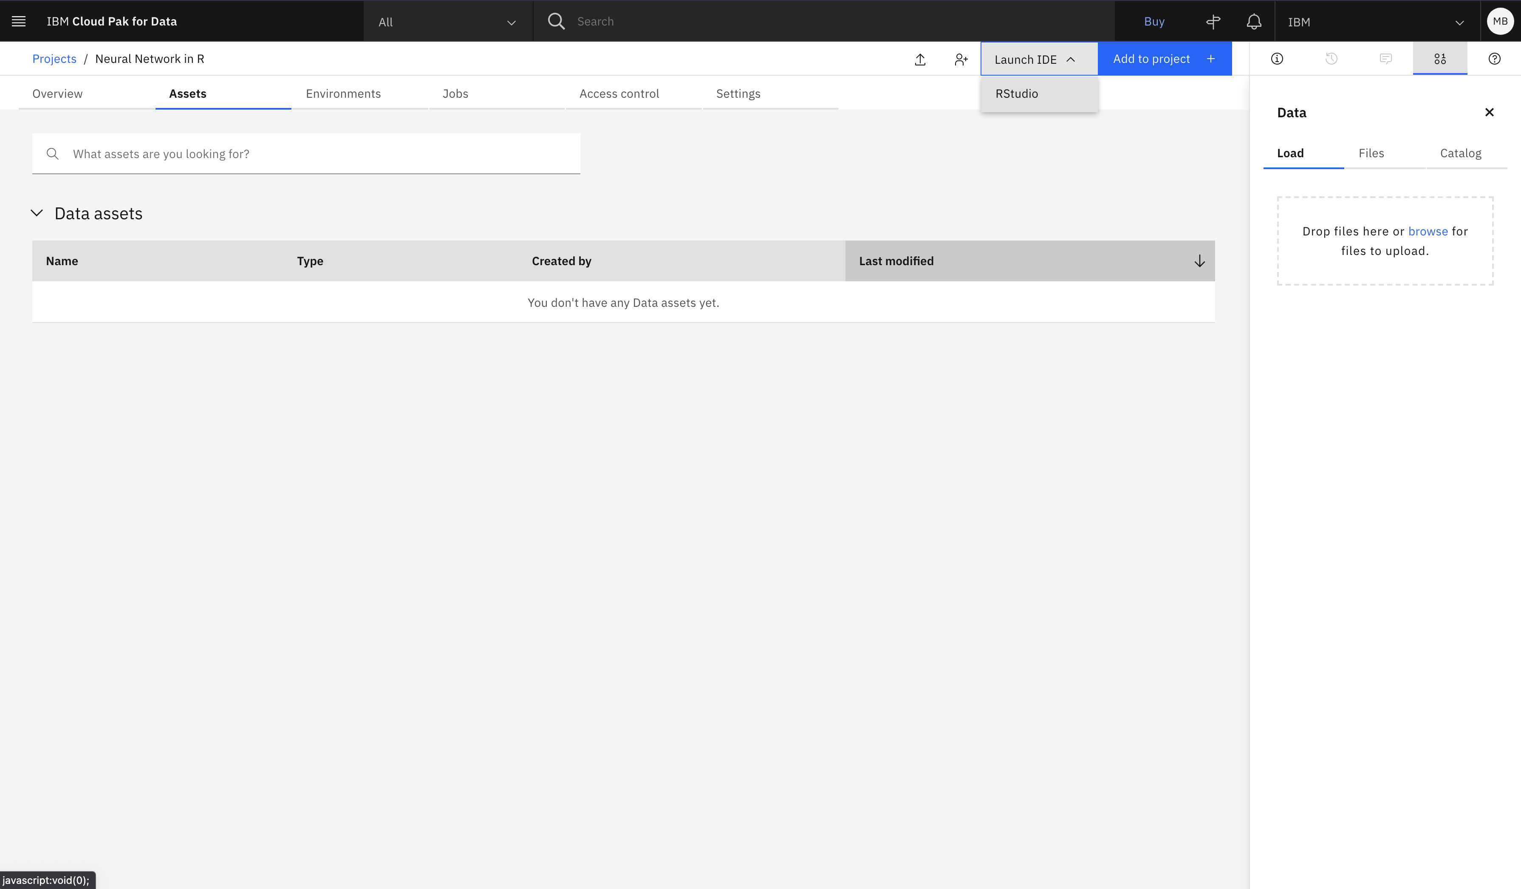This screenshot has width=1521, height=889.
Task: Click the information panel icon
Action: point(1278,58)
